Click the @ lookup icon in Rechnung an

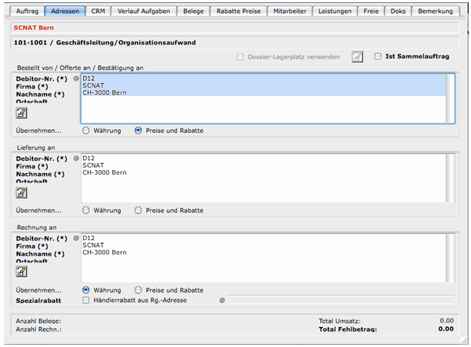pyautogui.click(x=75, y=238)
